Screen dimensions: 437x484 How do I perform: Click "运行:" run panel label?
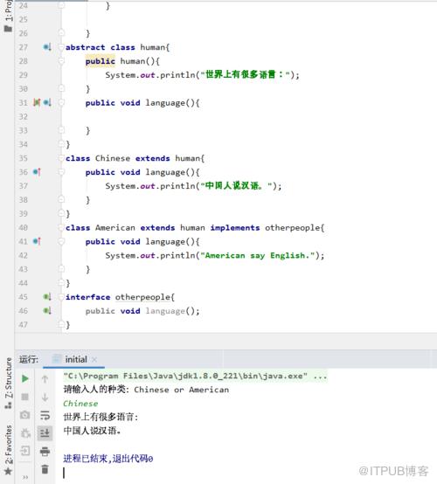point(29,359)
